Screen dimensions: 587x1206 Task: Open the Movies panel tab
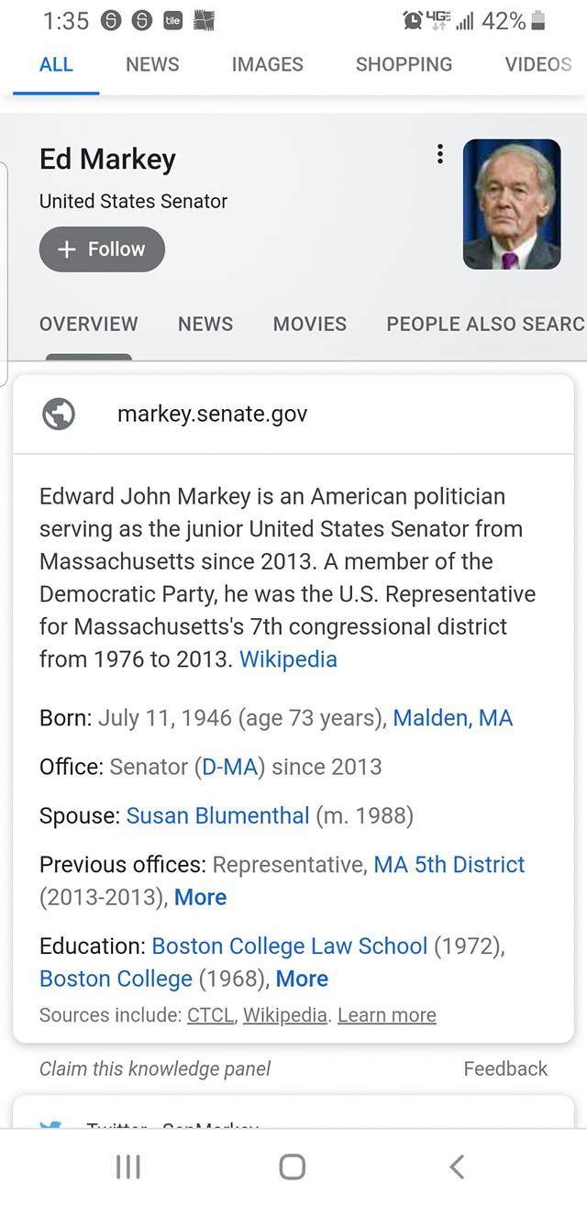[310, 324]
